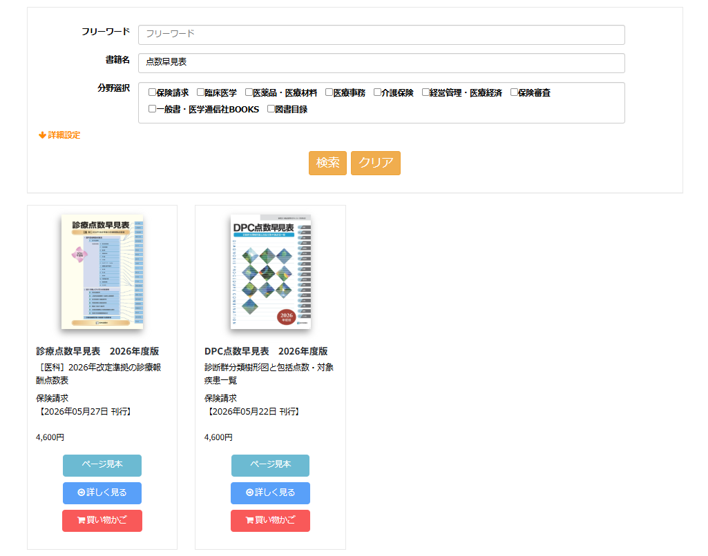The width and height of the screenshot is (708, 556).
Task: Click the 【2026年05月22日 刊行】 publication date
Action: coord(252,412)
